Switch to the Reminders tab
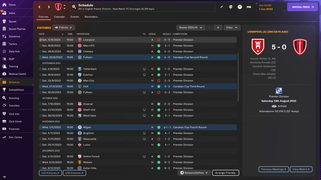Viewport: 321px width, 180px height. pos(91,17)
